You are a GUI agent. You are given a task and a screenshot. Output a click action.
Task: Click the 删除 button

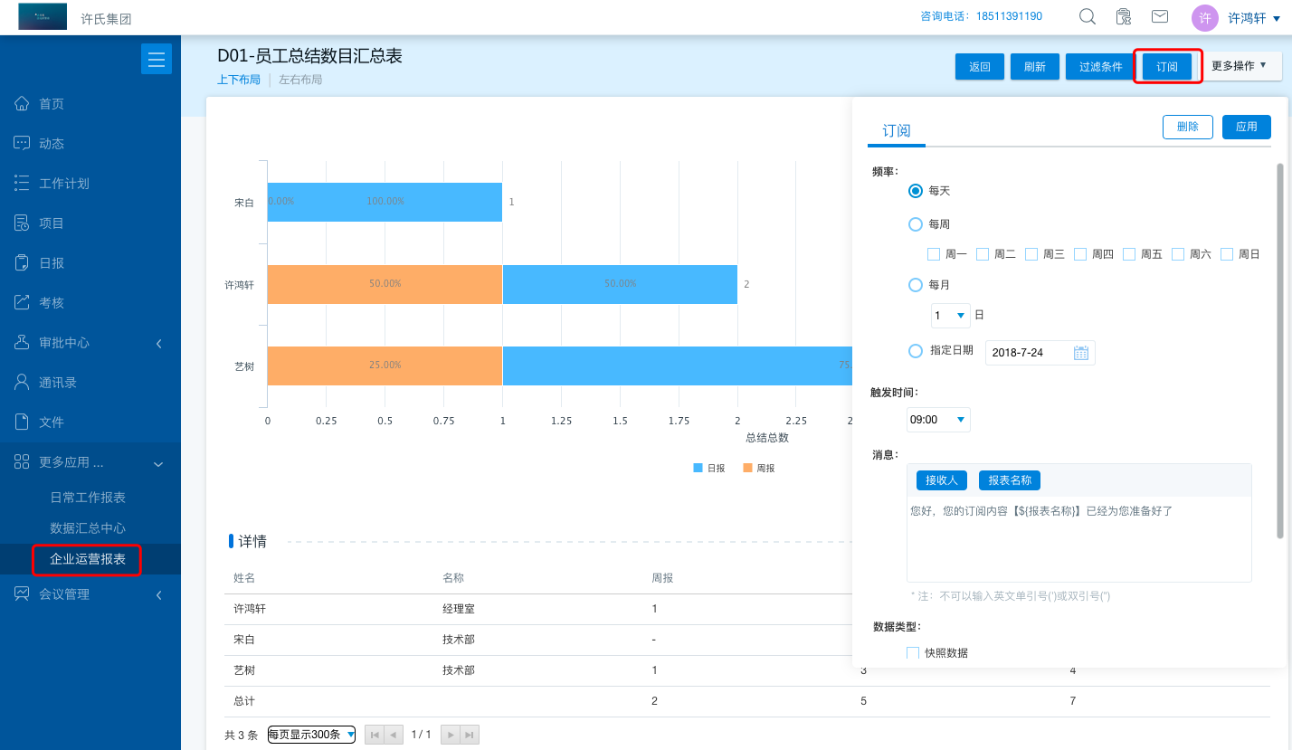(1188, 127)
